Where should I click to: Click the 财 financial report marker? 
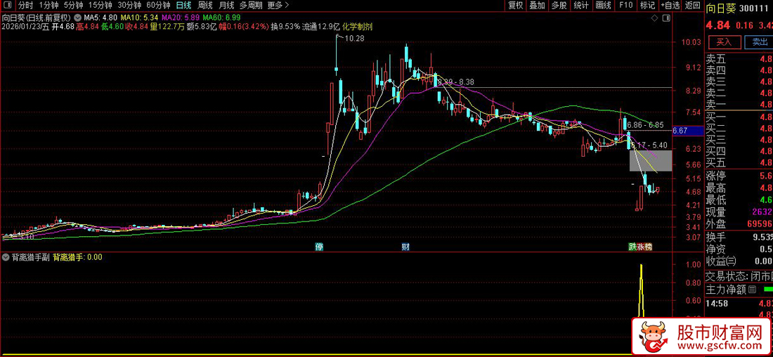coord(405,247)
